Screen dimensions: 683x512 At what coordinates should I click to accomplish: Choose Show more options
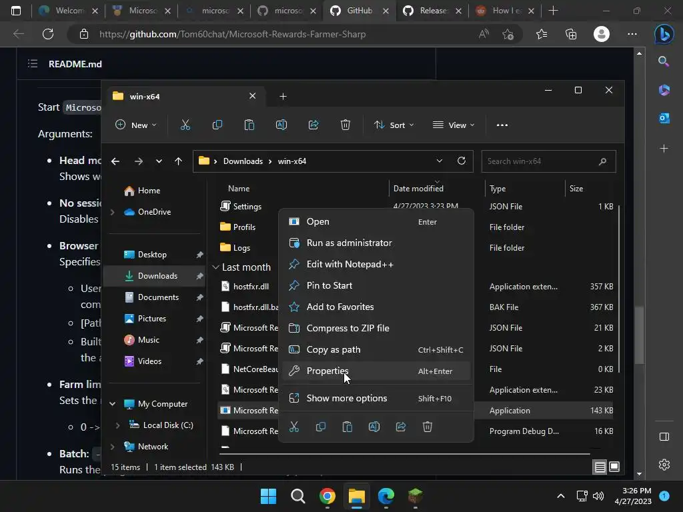[376, 399]
